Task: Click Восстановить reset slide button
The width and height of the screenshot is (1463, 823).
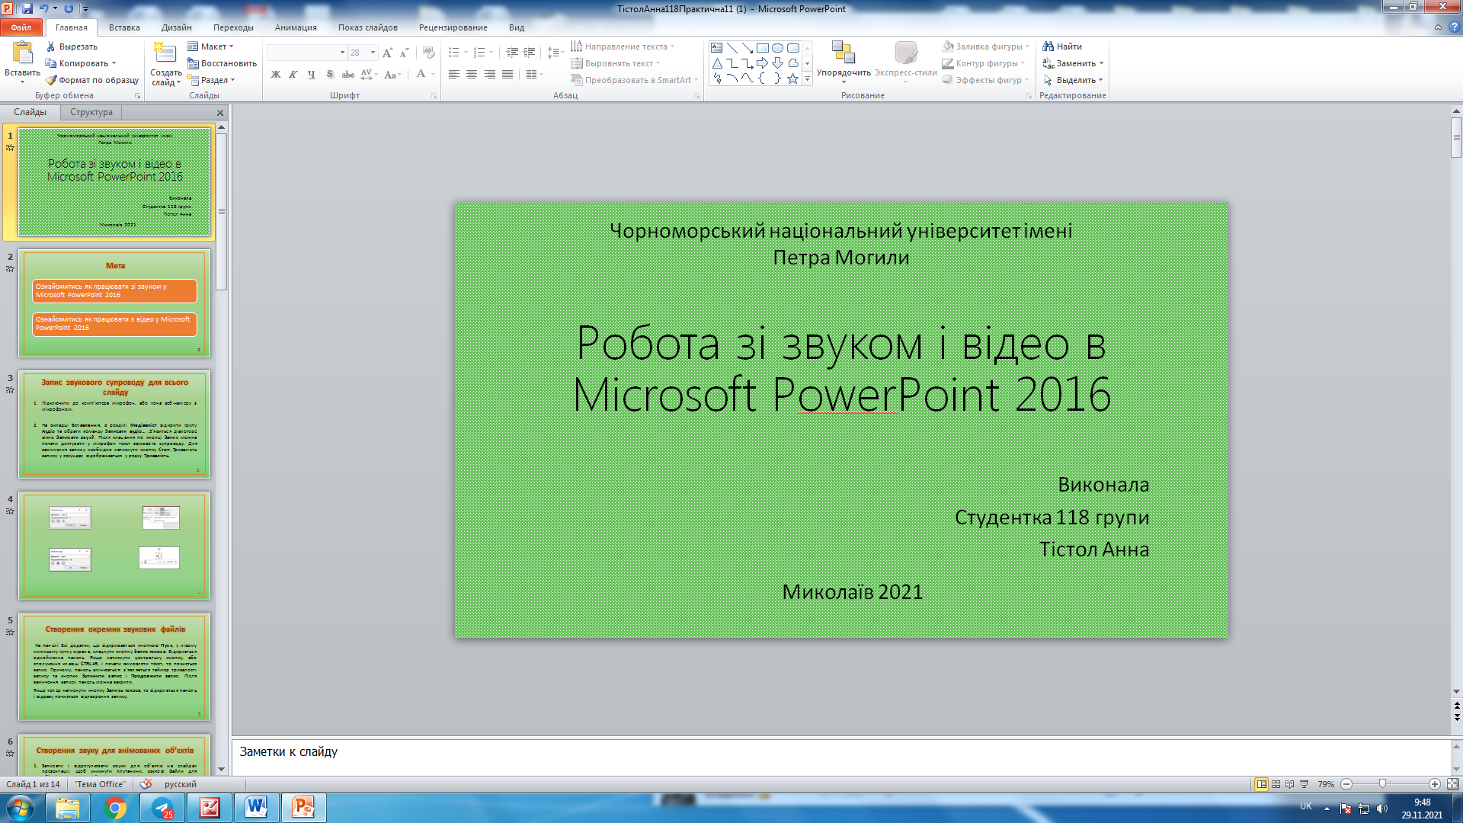Action: point(222,63)
